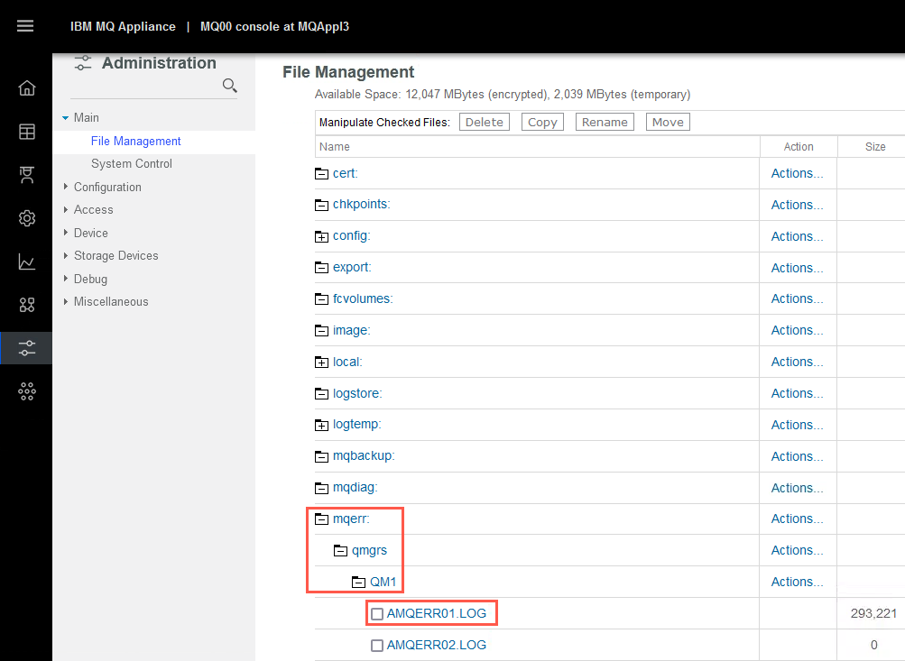905x661 pixels.
Task: Click the Delete button
Action: point(485,122)
